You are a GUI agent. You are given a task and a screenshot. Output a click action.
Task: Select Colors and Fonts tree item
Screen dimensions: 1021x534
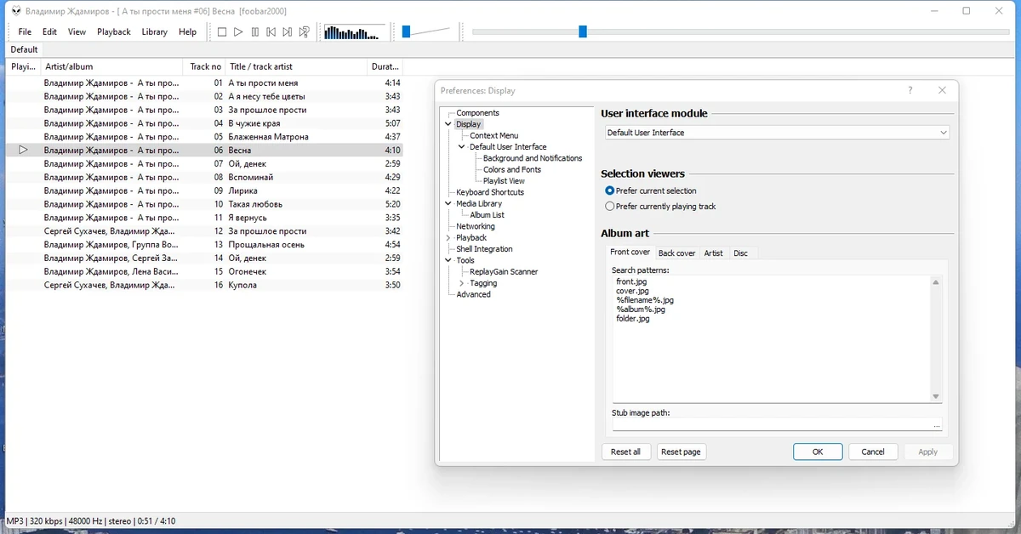[512, 169]
